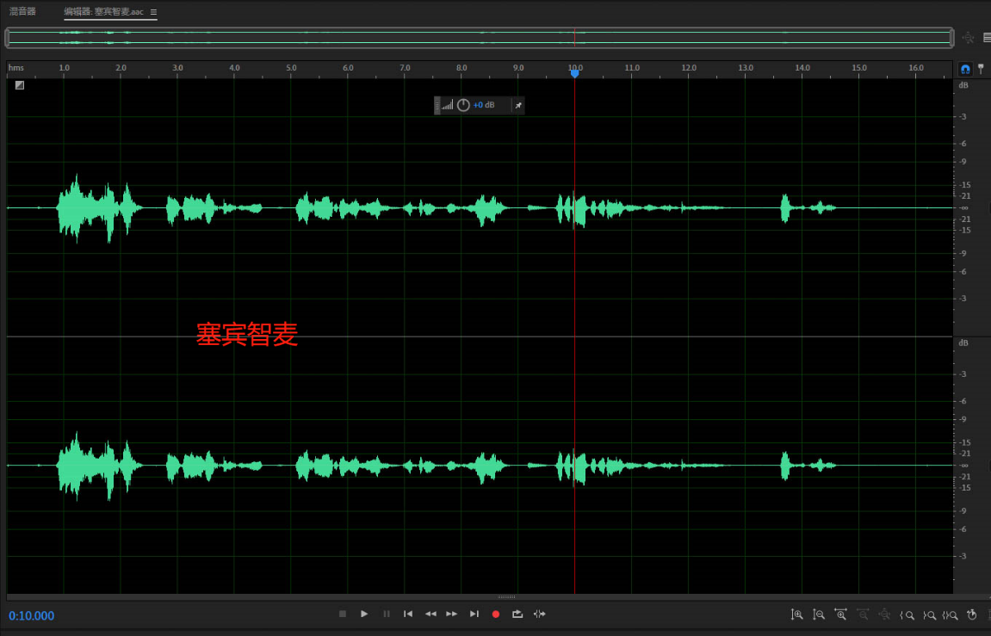This screenshot has width=991, height=636.
Task: Click overview navigator left edge handle
Action: point(8,38)
